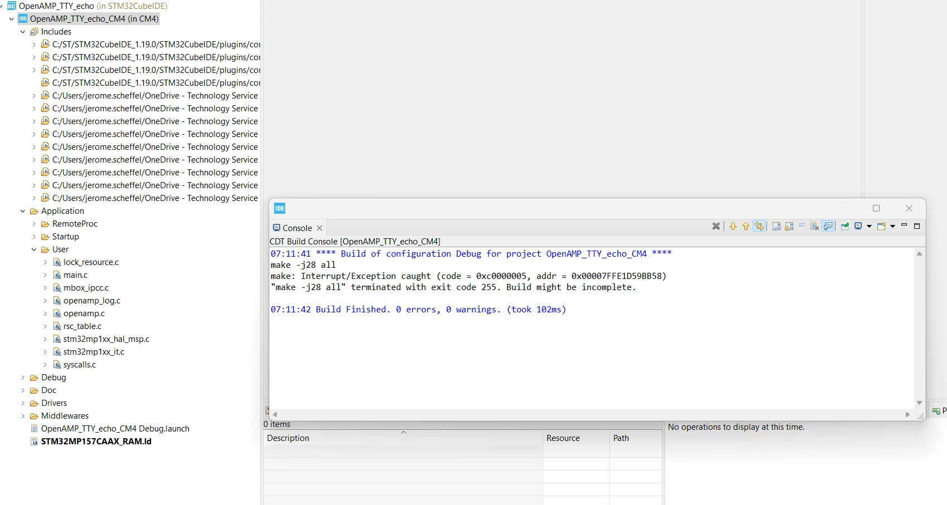Viewport: 947px width, 505px height.
Task: Select lock_resource.c file
Action: [91, 262]
